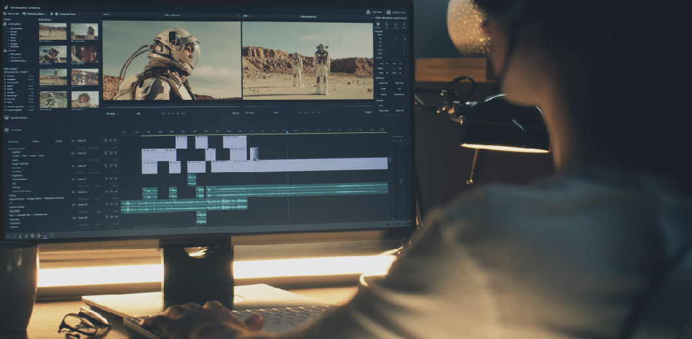
Task: Select the Local machine icon in sources
Action: coord(5,23)
